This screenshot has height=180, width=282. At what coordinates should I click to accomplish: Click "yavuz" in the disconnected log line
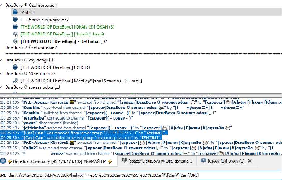pos(30,123)
